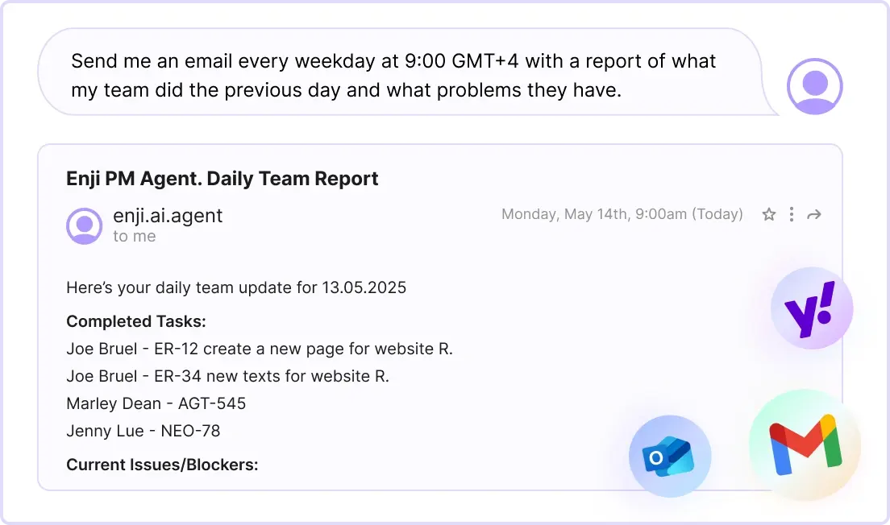This screenshot has width=890, height=525.
Task: Select the Yahoo Mail logo icon
Action: coord(812,308)
